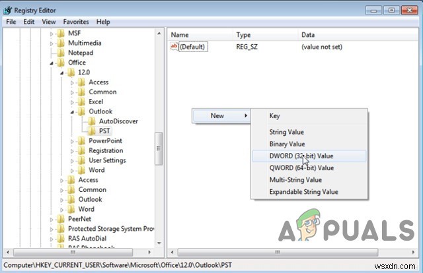Screen dimensions: 423x273
Task: Click the User Settings folder icon
Action: 81,160
